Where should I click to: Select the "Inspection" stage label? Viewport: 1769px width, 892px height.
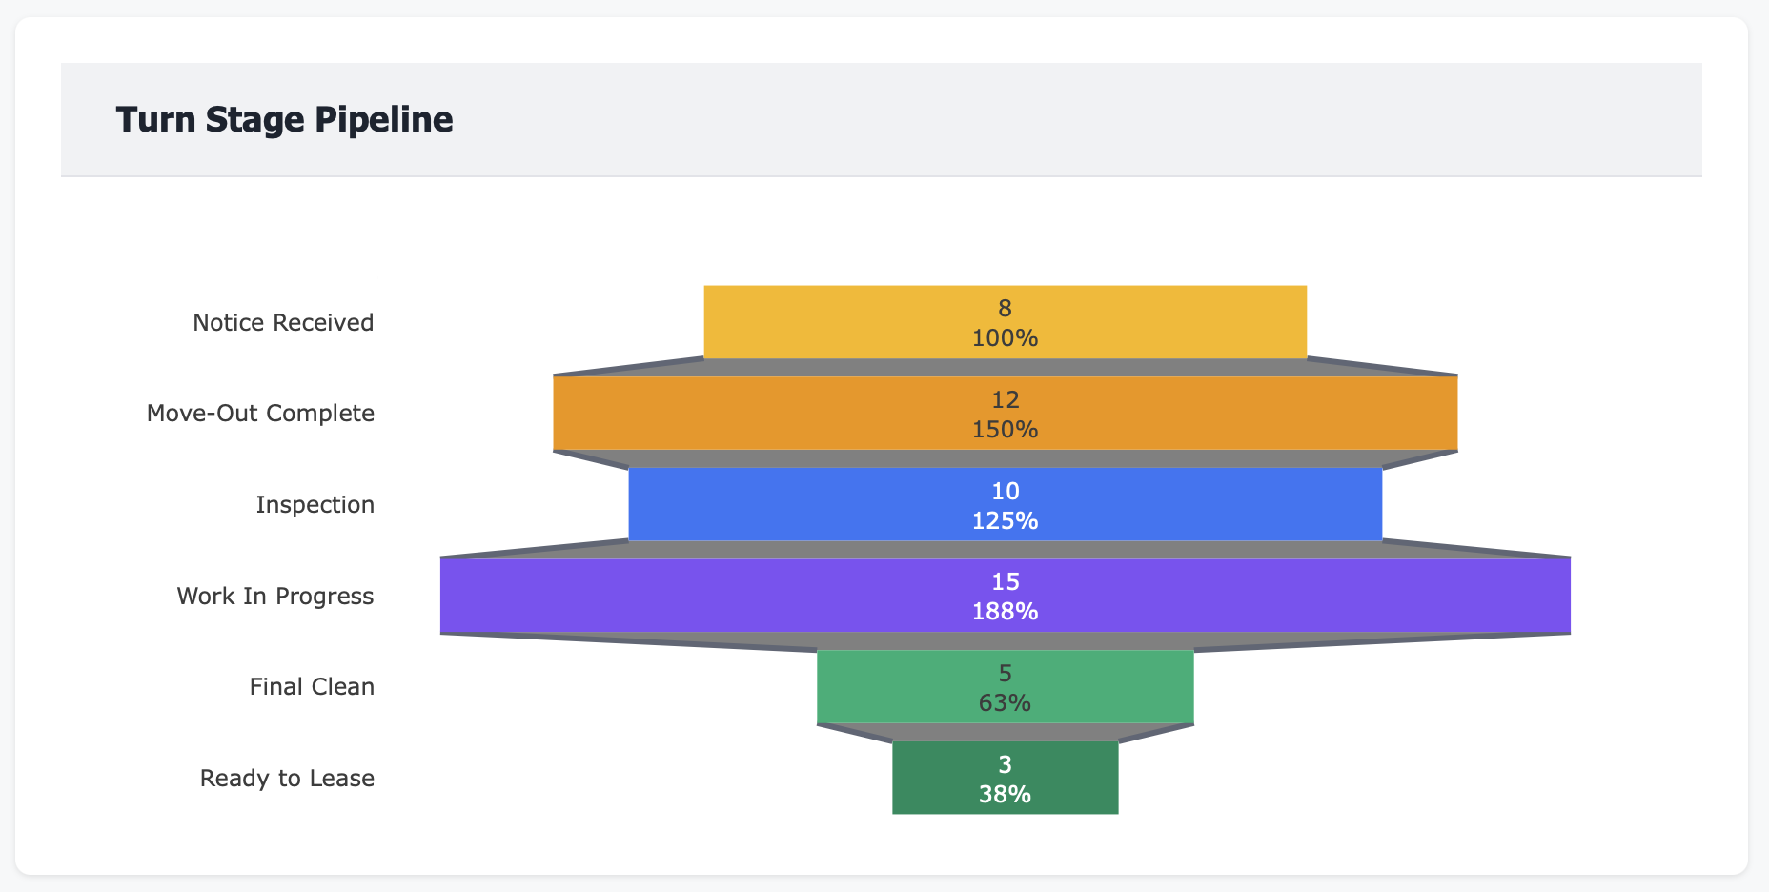pyautogui.click(x=315, y=505)
